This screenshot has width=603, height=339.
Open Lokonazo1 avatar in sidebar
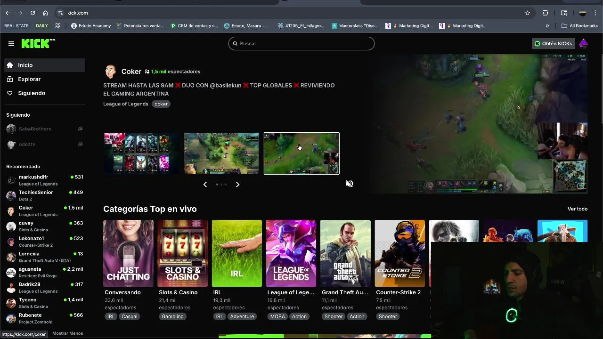coord(11,242)
